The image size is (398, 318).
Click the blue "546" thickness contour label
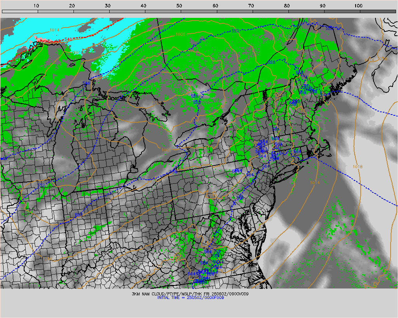[x=86, y=83]
